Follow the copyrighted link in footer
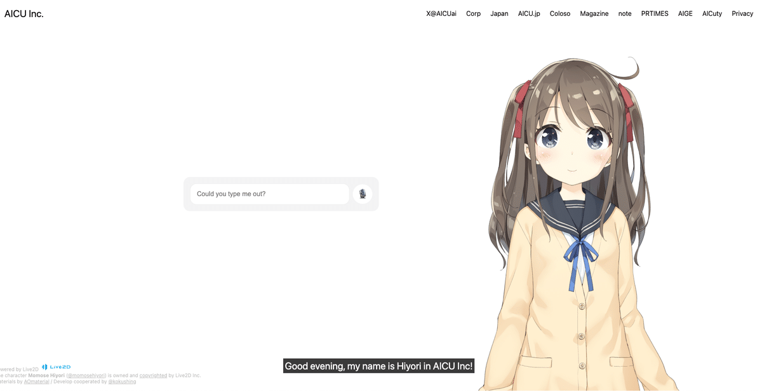This screenshot has height=391, width=762. pyautogui.click(x=152, y=375)
